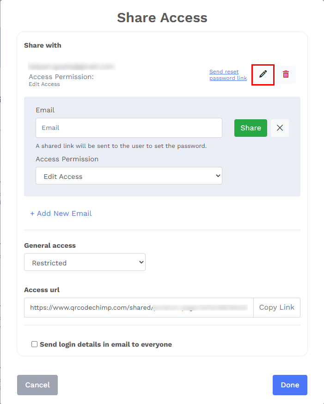Select the Access url text field
The image size is (324, 404).
click(139, 307)
